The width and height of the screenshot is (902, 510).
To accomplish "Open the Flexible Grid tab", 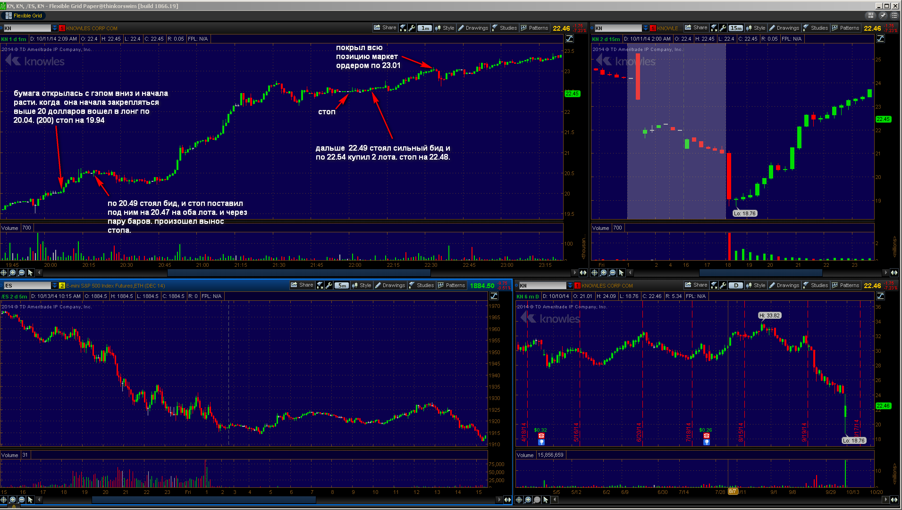I will coord(24,16).
